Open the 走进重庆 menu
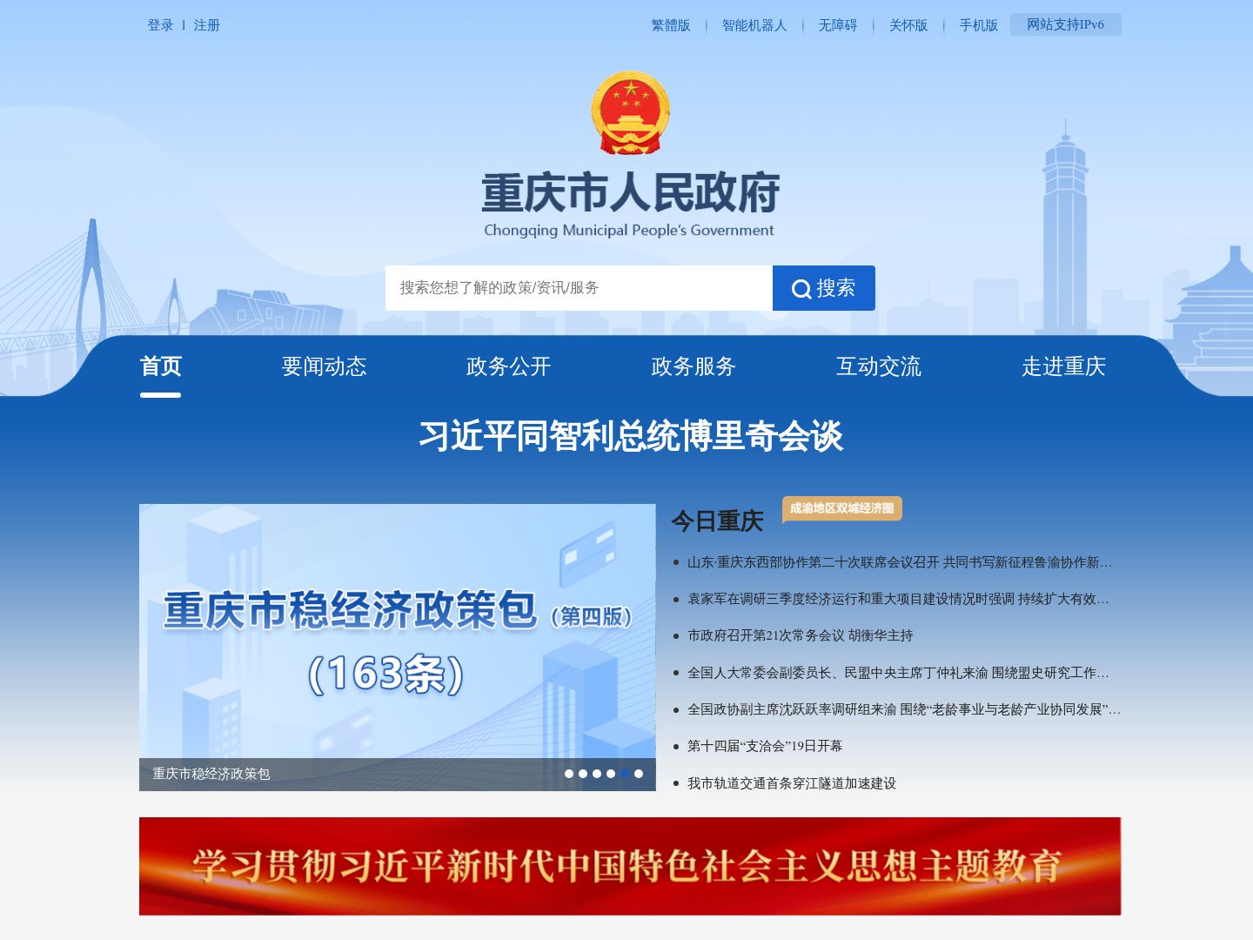This screenshot has width=1253, height=940. point(1063,366)
